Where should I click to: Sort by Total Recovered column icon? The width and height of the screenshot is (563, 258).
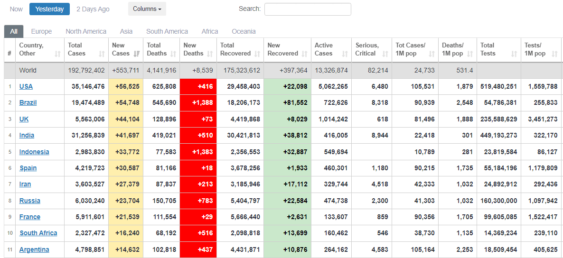point(257,54)
